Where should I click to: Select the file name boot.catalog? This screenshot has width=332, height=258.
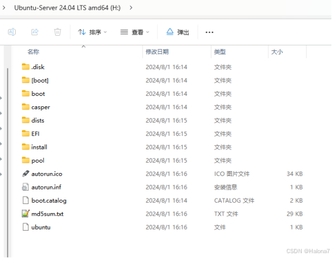(49, 201)
